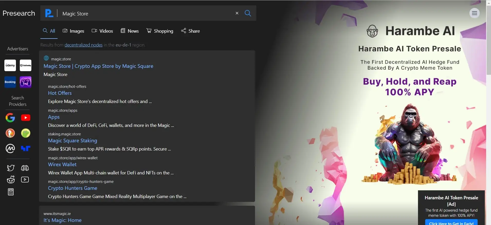This screenshot has height=225, width=491.
Task: Select Google search provider icon
Action: click(10, 118)
